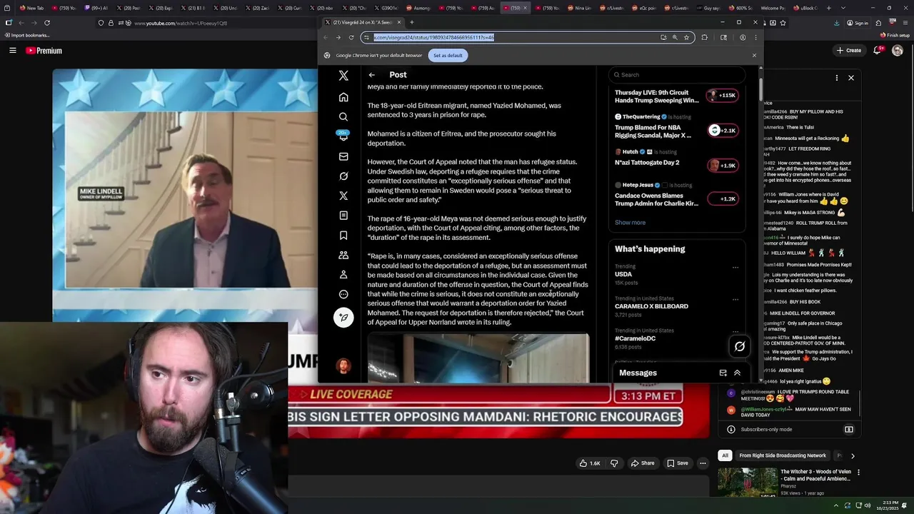Open more video actions ellipsis
Screen dimensions: 914x514
pyautogui.click(x=703, y=463)
